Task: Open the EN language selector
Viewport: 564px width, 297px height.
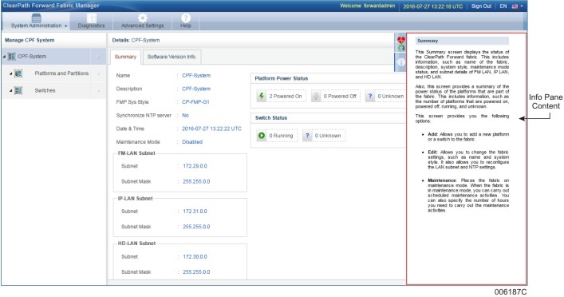Action: 503,6
